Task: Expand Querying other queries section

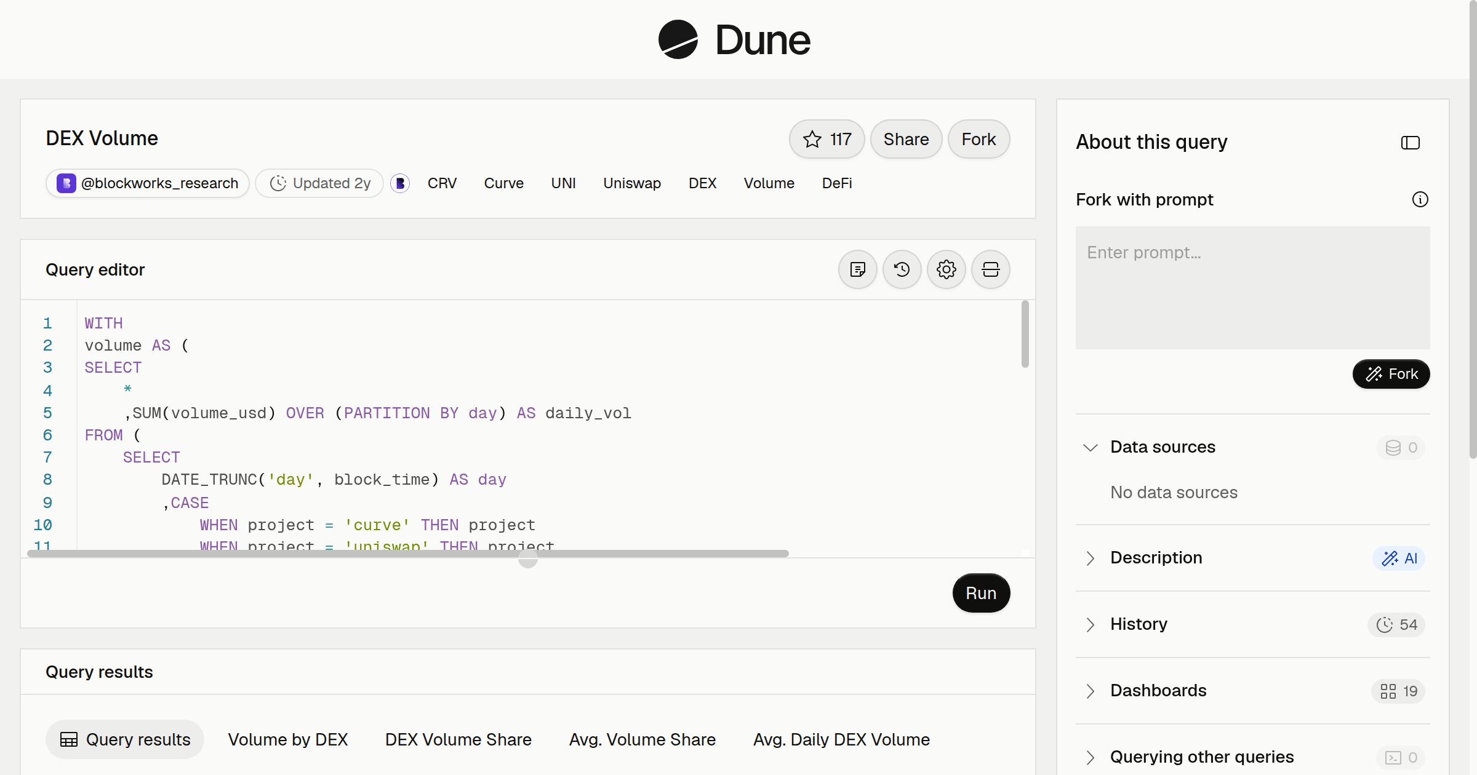Action: click(x=1090, y=757)
